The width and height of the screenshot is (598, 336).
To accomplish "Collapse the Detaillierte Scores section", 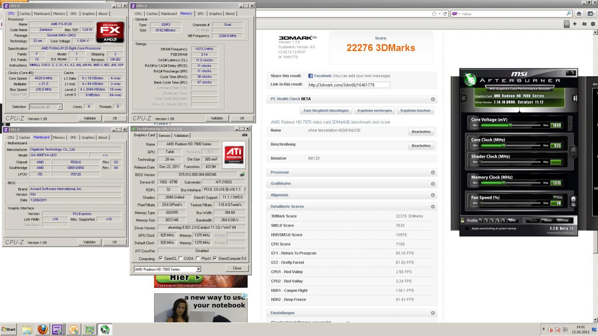I will point(433,207).
